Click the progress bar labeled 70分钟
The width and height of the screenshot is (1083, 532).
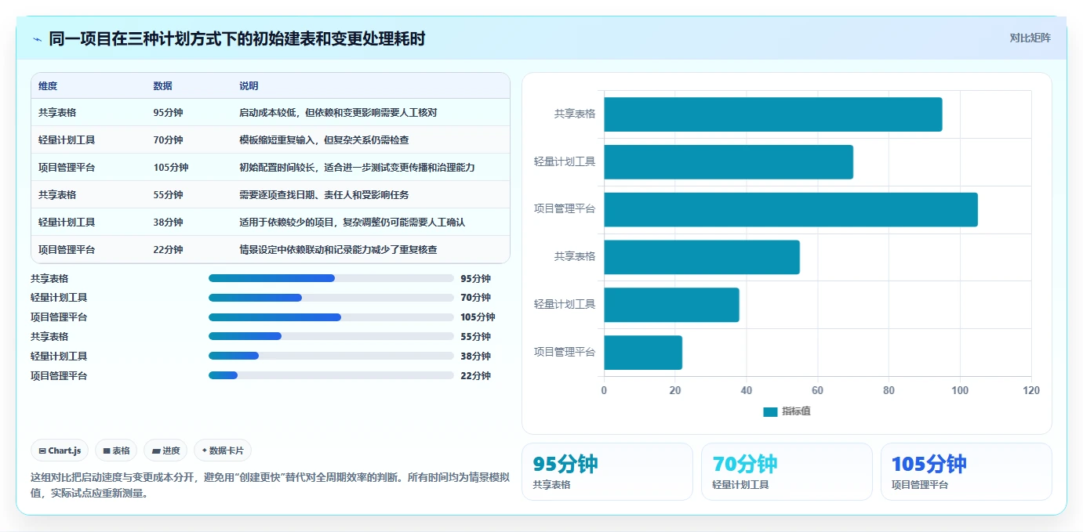point(331,298)
